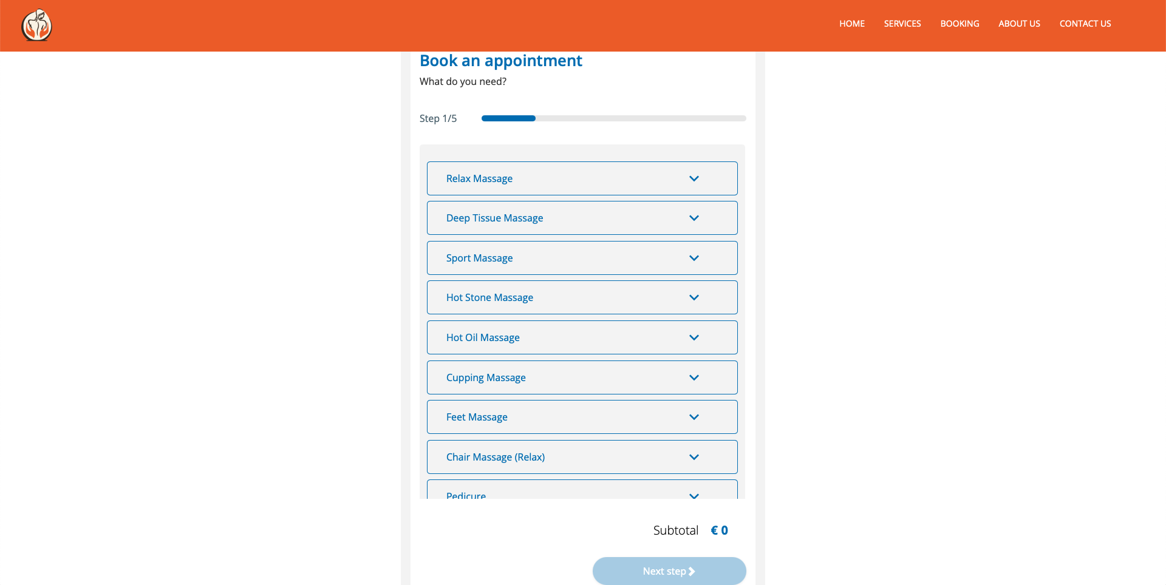The image size is (1166, 585).
Task: Click the Sport Massage chevron arrow
Action: point(694,258)
